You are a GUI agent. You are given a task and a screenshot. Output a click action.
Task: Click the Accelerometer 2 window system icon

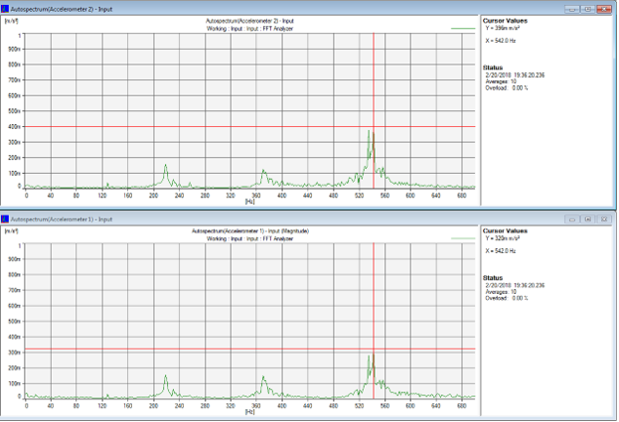pos(6,7)
